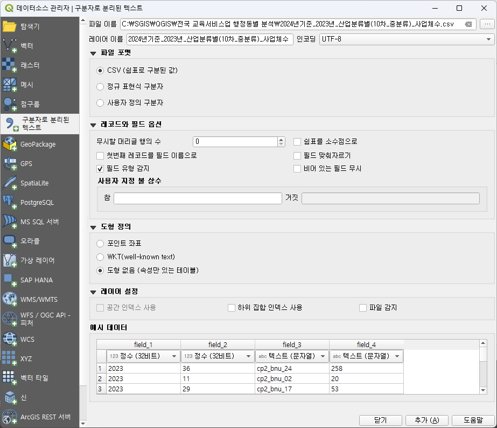The width and height of the screenshot is (497, 428).
Task: Select the Raster (래스터) source icon
Action: (10, 65)
